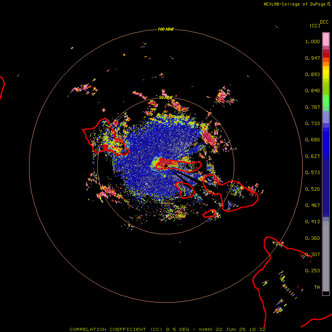Select the 0.467 legend value
332x332 pixels.
tap(312, 205)
